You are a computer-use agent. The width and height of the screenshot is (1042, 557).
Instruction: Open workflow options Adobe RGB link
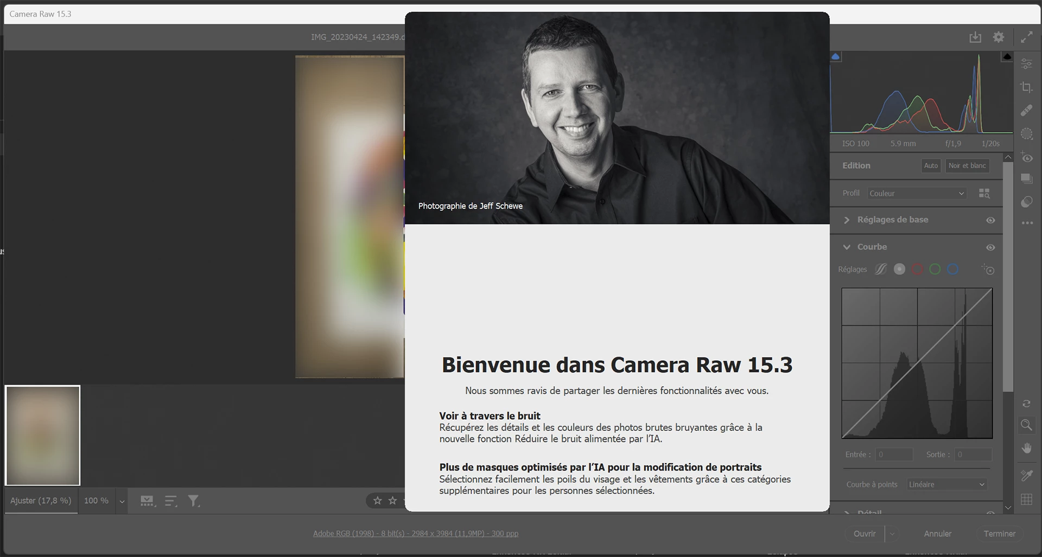coord(416,534)
